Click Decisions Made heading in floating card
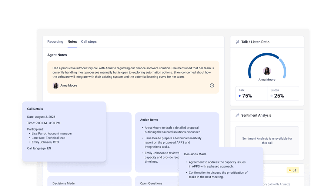The width and height of the screenshot is (331, 186). (195, 154)
